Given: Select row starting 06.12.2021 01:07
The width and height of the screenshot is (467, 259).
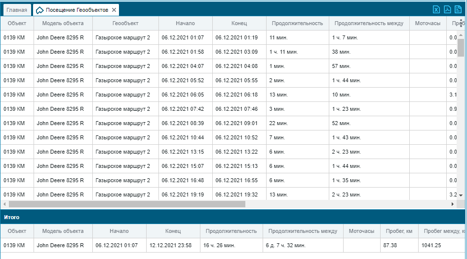Looking at the screenshot, I should [x=229, y=37].
